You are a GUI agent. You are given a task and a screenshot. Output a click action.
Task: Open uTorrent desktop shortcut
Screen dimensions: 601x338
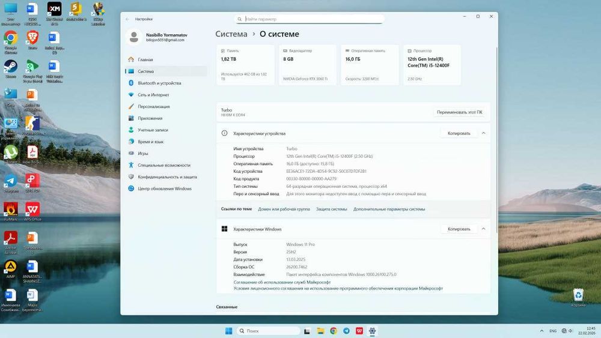(x=11, y=155)
